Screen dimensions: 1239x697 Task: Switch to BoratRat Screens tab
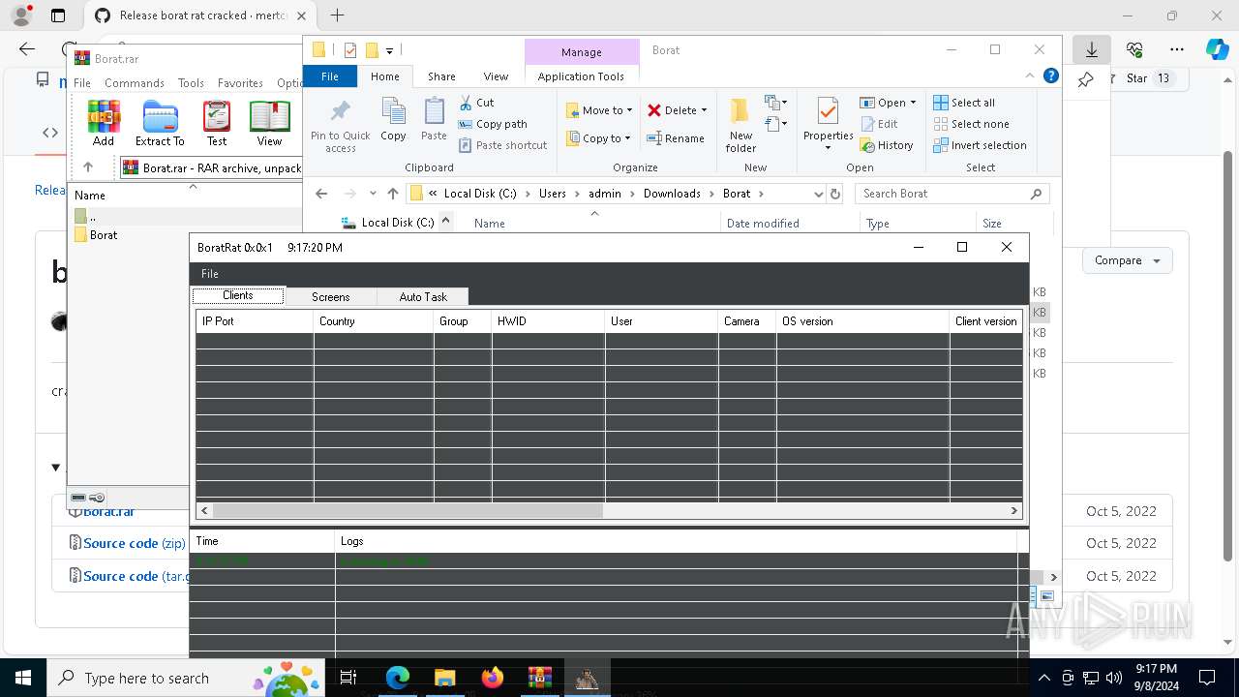[330, 296]
